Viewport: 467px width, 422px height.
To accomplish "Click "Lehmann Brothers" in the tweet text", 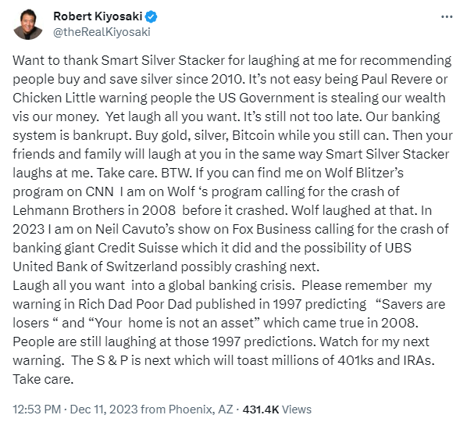I will pyautogui.click(x=68, y=210).
